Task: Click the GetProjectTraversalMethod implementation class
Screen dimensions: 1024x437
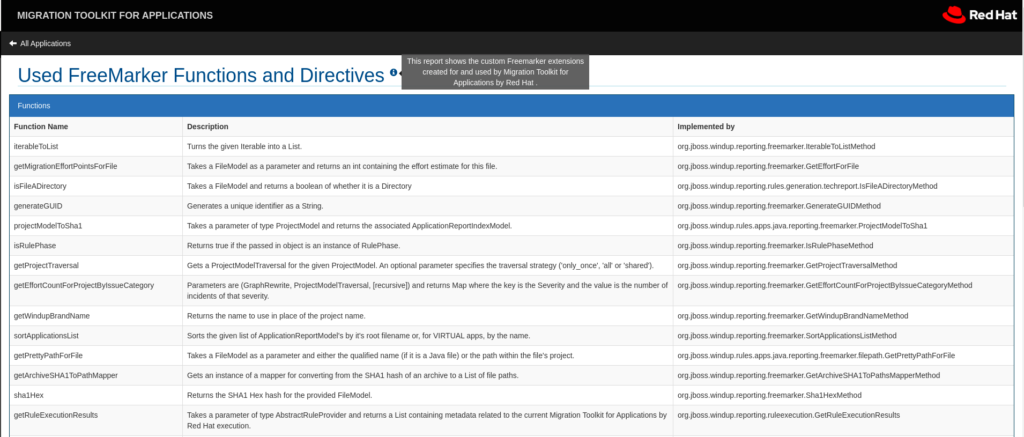Action: tap(787, 265)
